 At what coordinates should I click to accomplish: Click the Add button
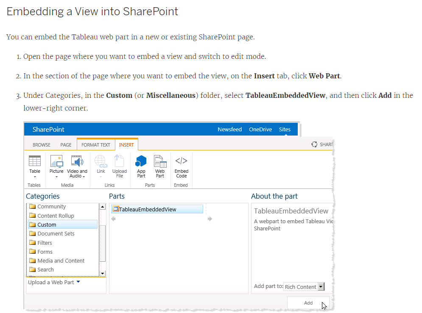pyautogui.click(x=308, y=302)
